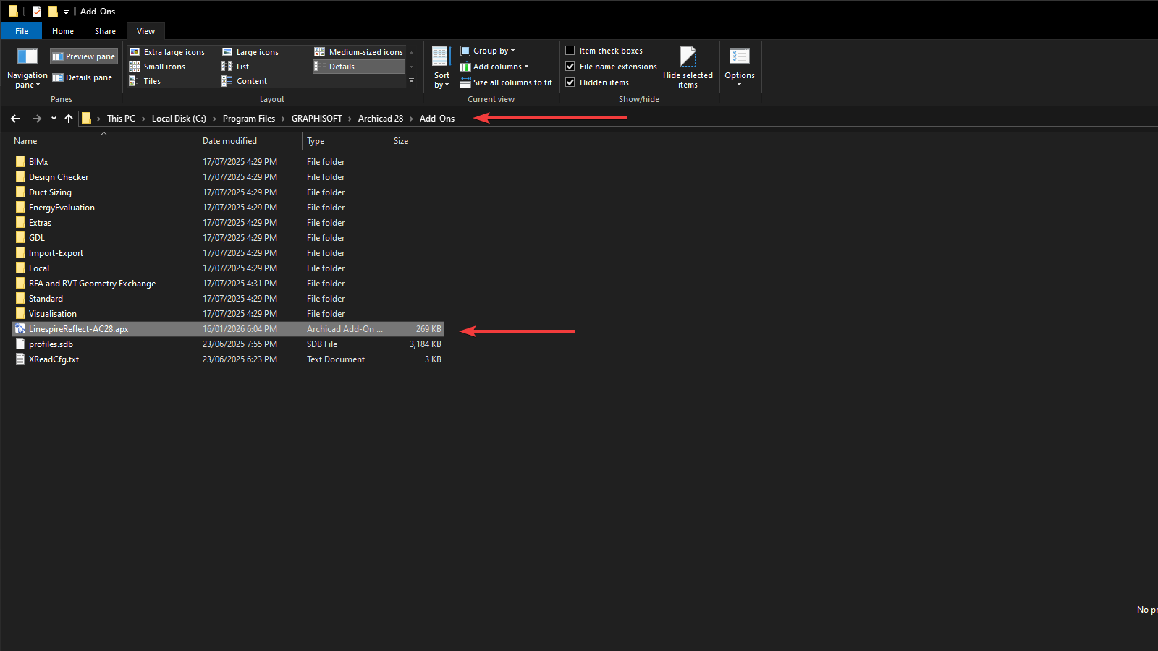Switch to the Home ribbon tab
The height and width of the screenshot is (651, 1158).
(63, 31)
